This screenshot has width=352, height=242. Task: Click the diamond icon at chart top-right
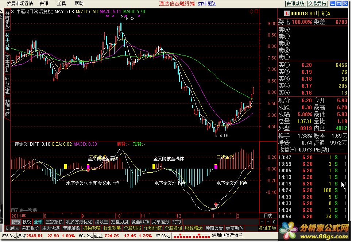[x=251, y=11]
